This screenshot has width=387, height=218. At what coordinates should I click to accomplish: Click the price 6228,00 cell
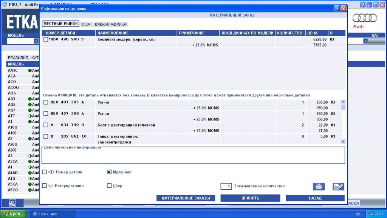tap(320, 39)
